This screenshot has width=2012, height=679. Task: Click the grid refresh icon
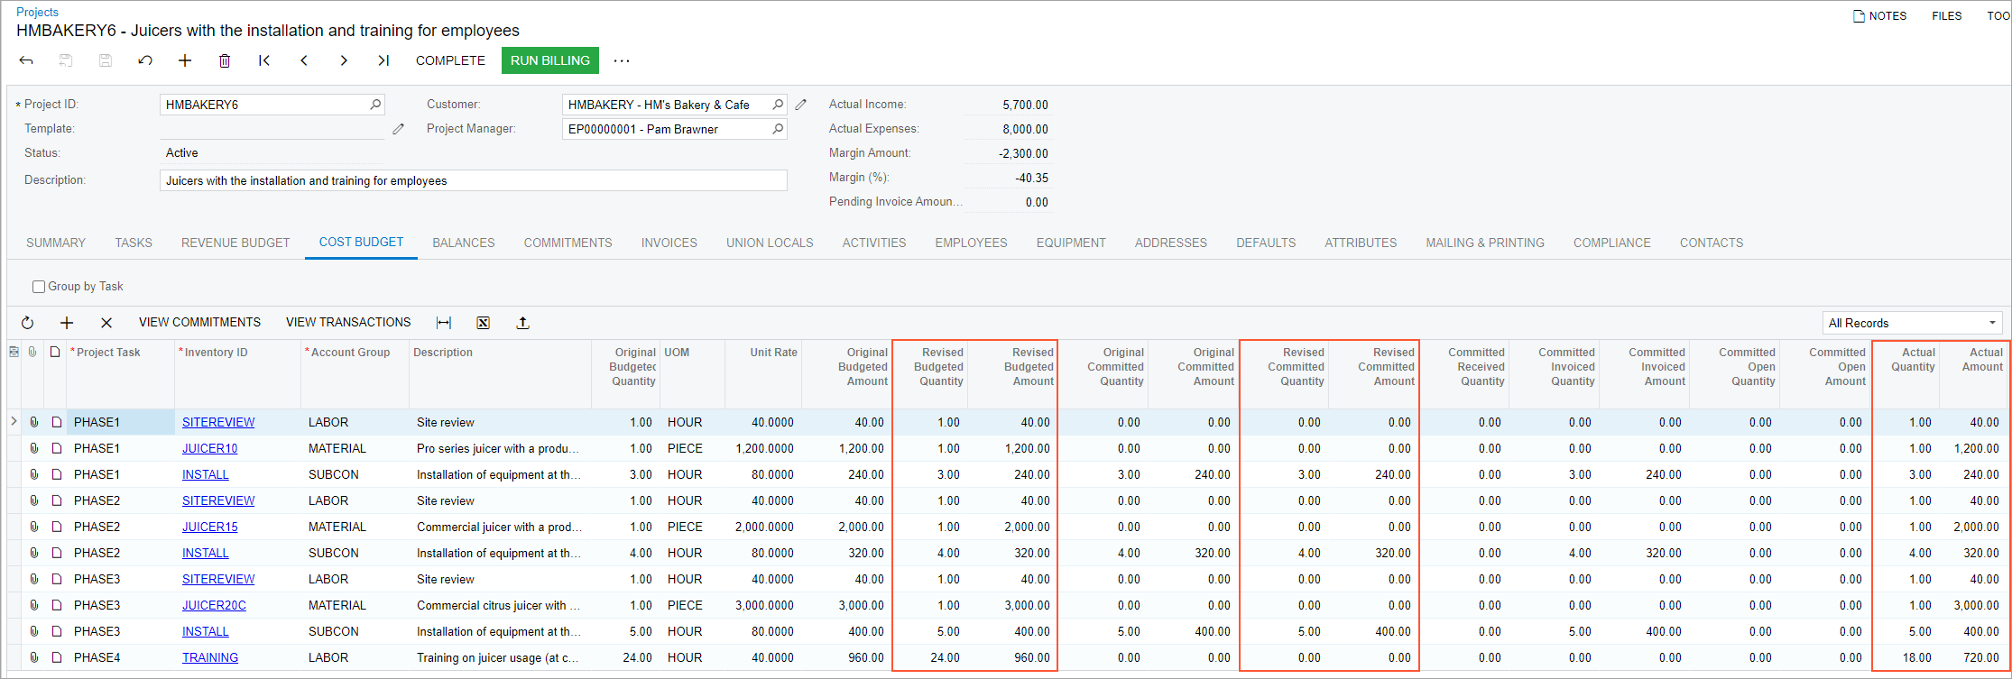tap(27, 323)
